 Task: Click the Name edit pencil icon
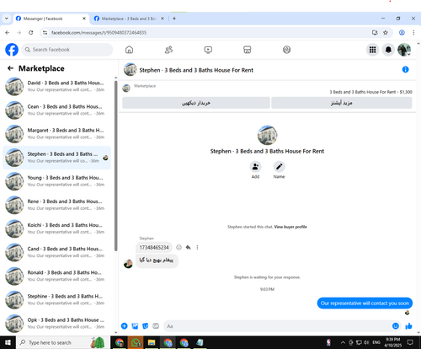[x=279, y=167]
